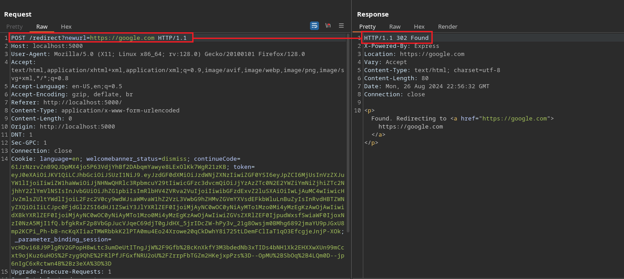
Task: Select the Raw tab in Request panel
Action: [42, 27]
